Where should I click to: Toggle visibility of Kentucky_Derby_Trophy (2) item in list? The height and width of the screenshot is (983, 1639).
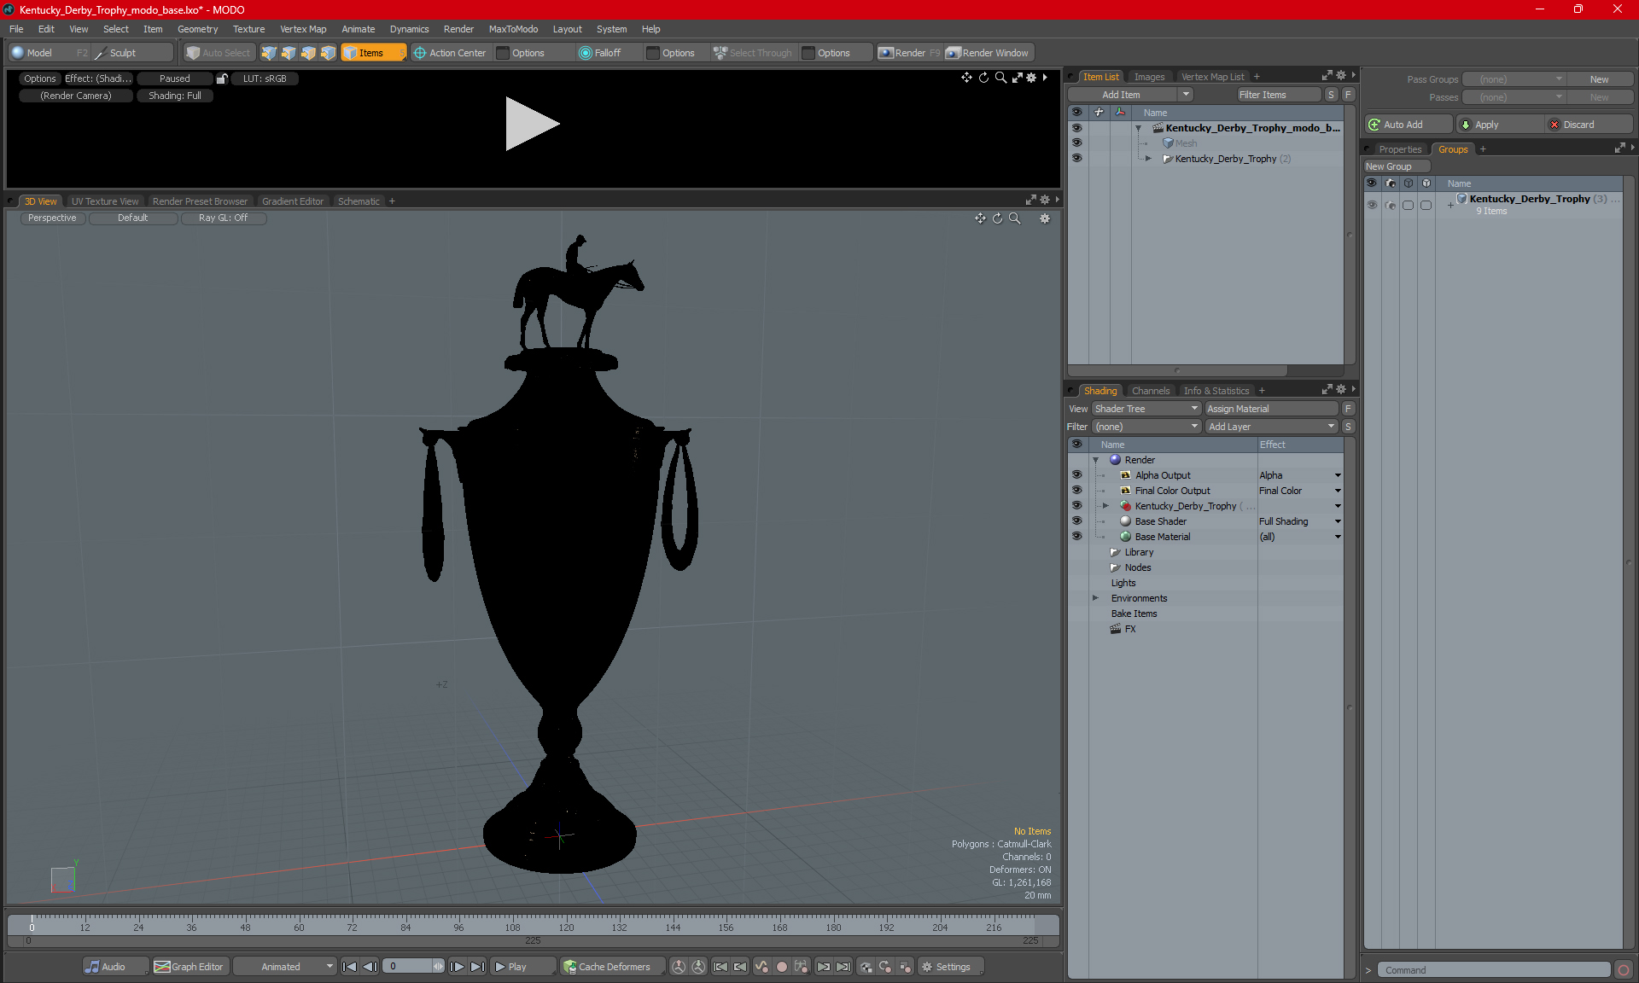pyautogui.click(x=1076, y=159)
